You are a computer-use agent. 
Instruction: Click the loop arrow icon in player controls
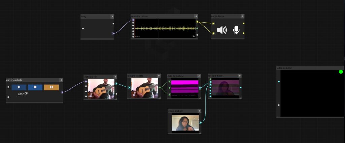26,94
